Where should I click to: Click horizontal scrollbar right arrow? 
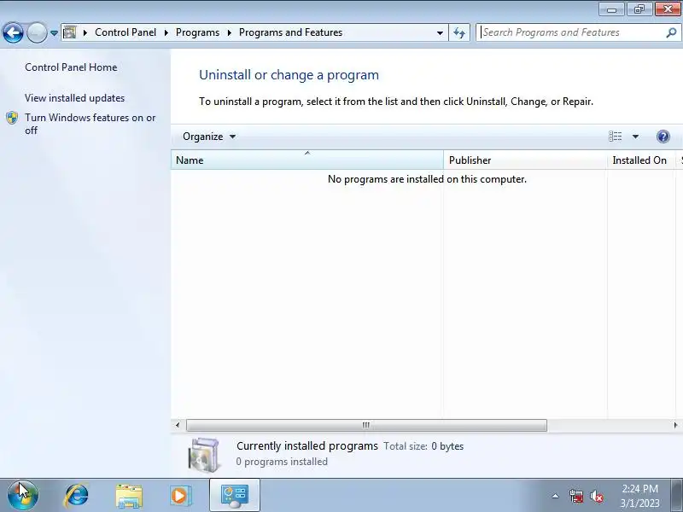675,425
